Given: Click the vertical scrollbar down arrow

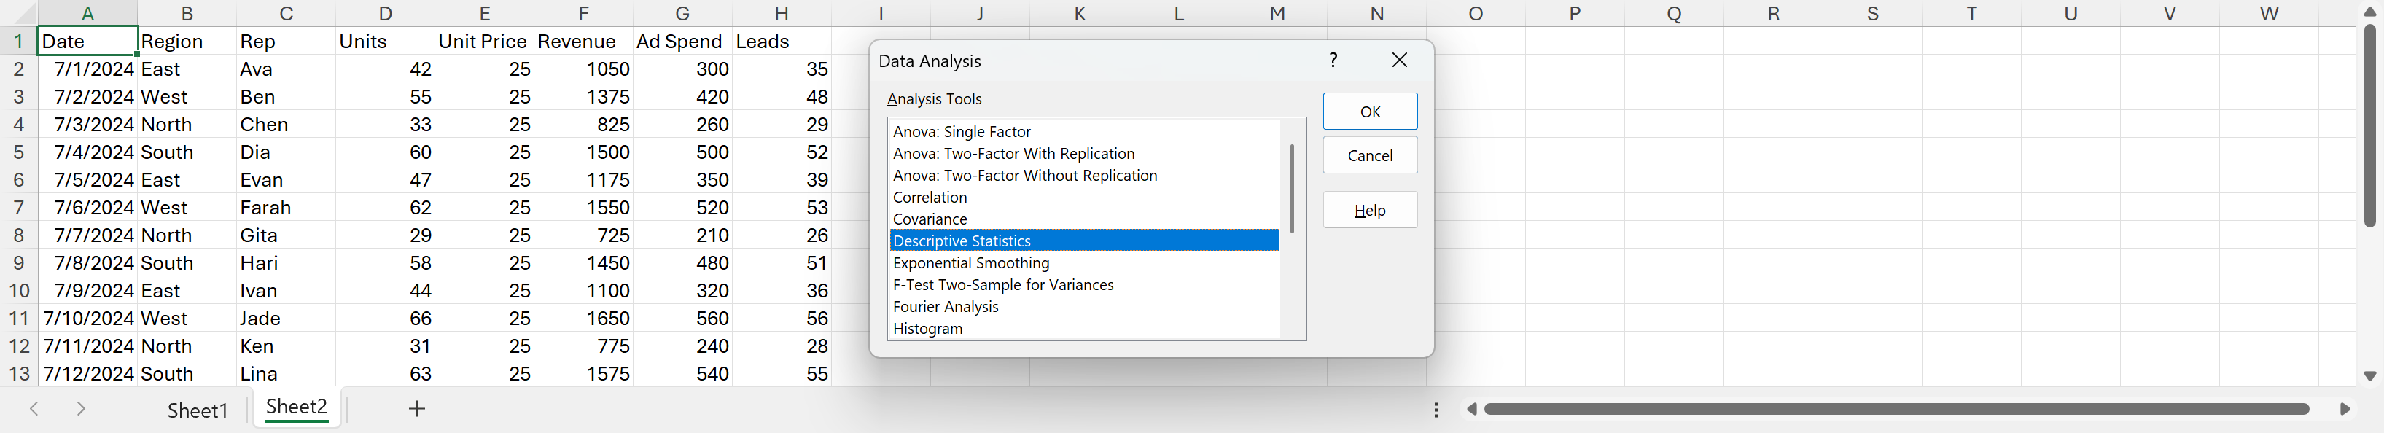Looking at the screenshot, I should (x=2369, y=375).
